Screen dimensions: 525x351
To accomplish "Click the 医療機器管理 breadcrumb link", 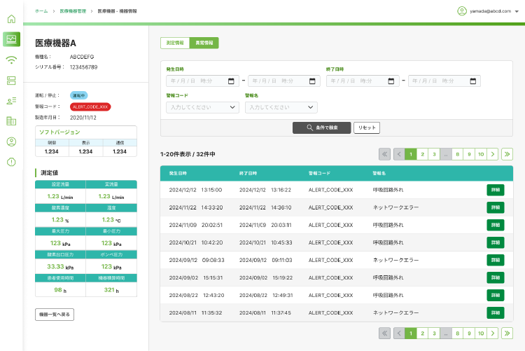I will [73, 11].
